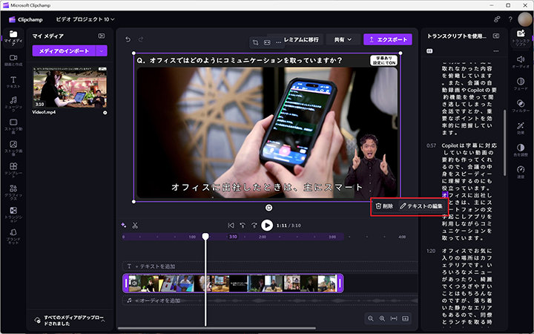Click the undo arrow
Viewport: 534px width, 334px height.
coord(128,39)
